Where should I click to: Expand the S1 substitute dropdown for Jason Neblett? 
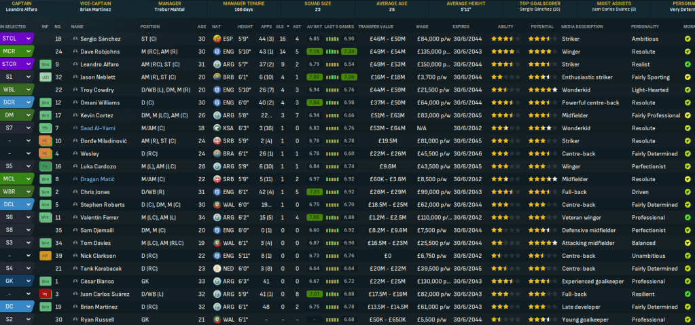pyautogui.click(x=29, y=77)
